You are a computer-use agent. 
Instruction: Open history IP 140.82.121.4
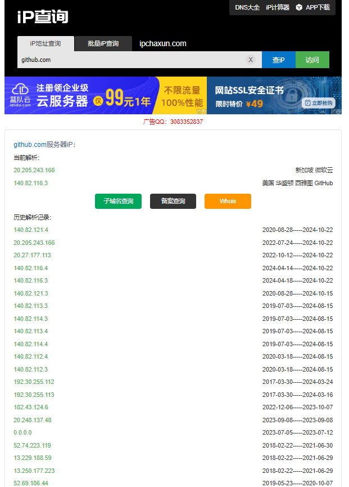tap(31, 230)
